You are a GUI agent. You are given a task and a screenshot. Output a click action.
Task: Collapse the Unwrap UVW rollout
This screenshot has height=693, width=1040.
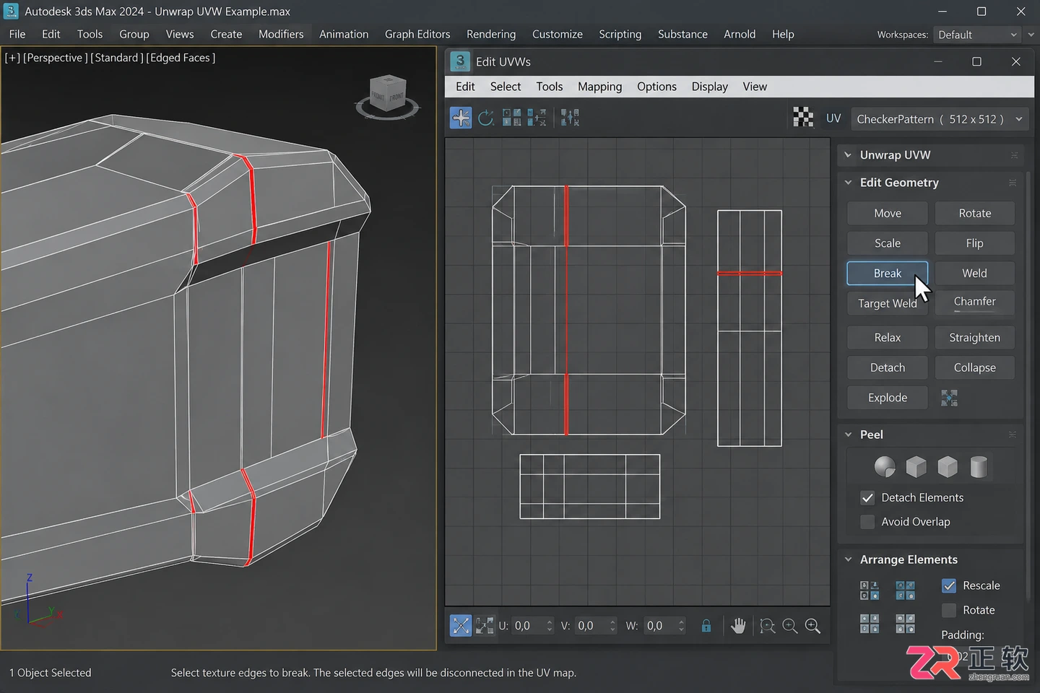pos(849,155)
